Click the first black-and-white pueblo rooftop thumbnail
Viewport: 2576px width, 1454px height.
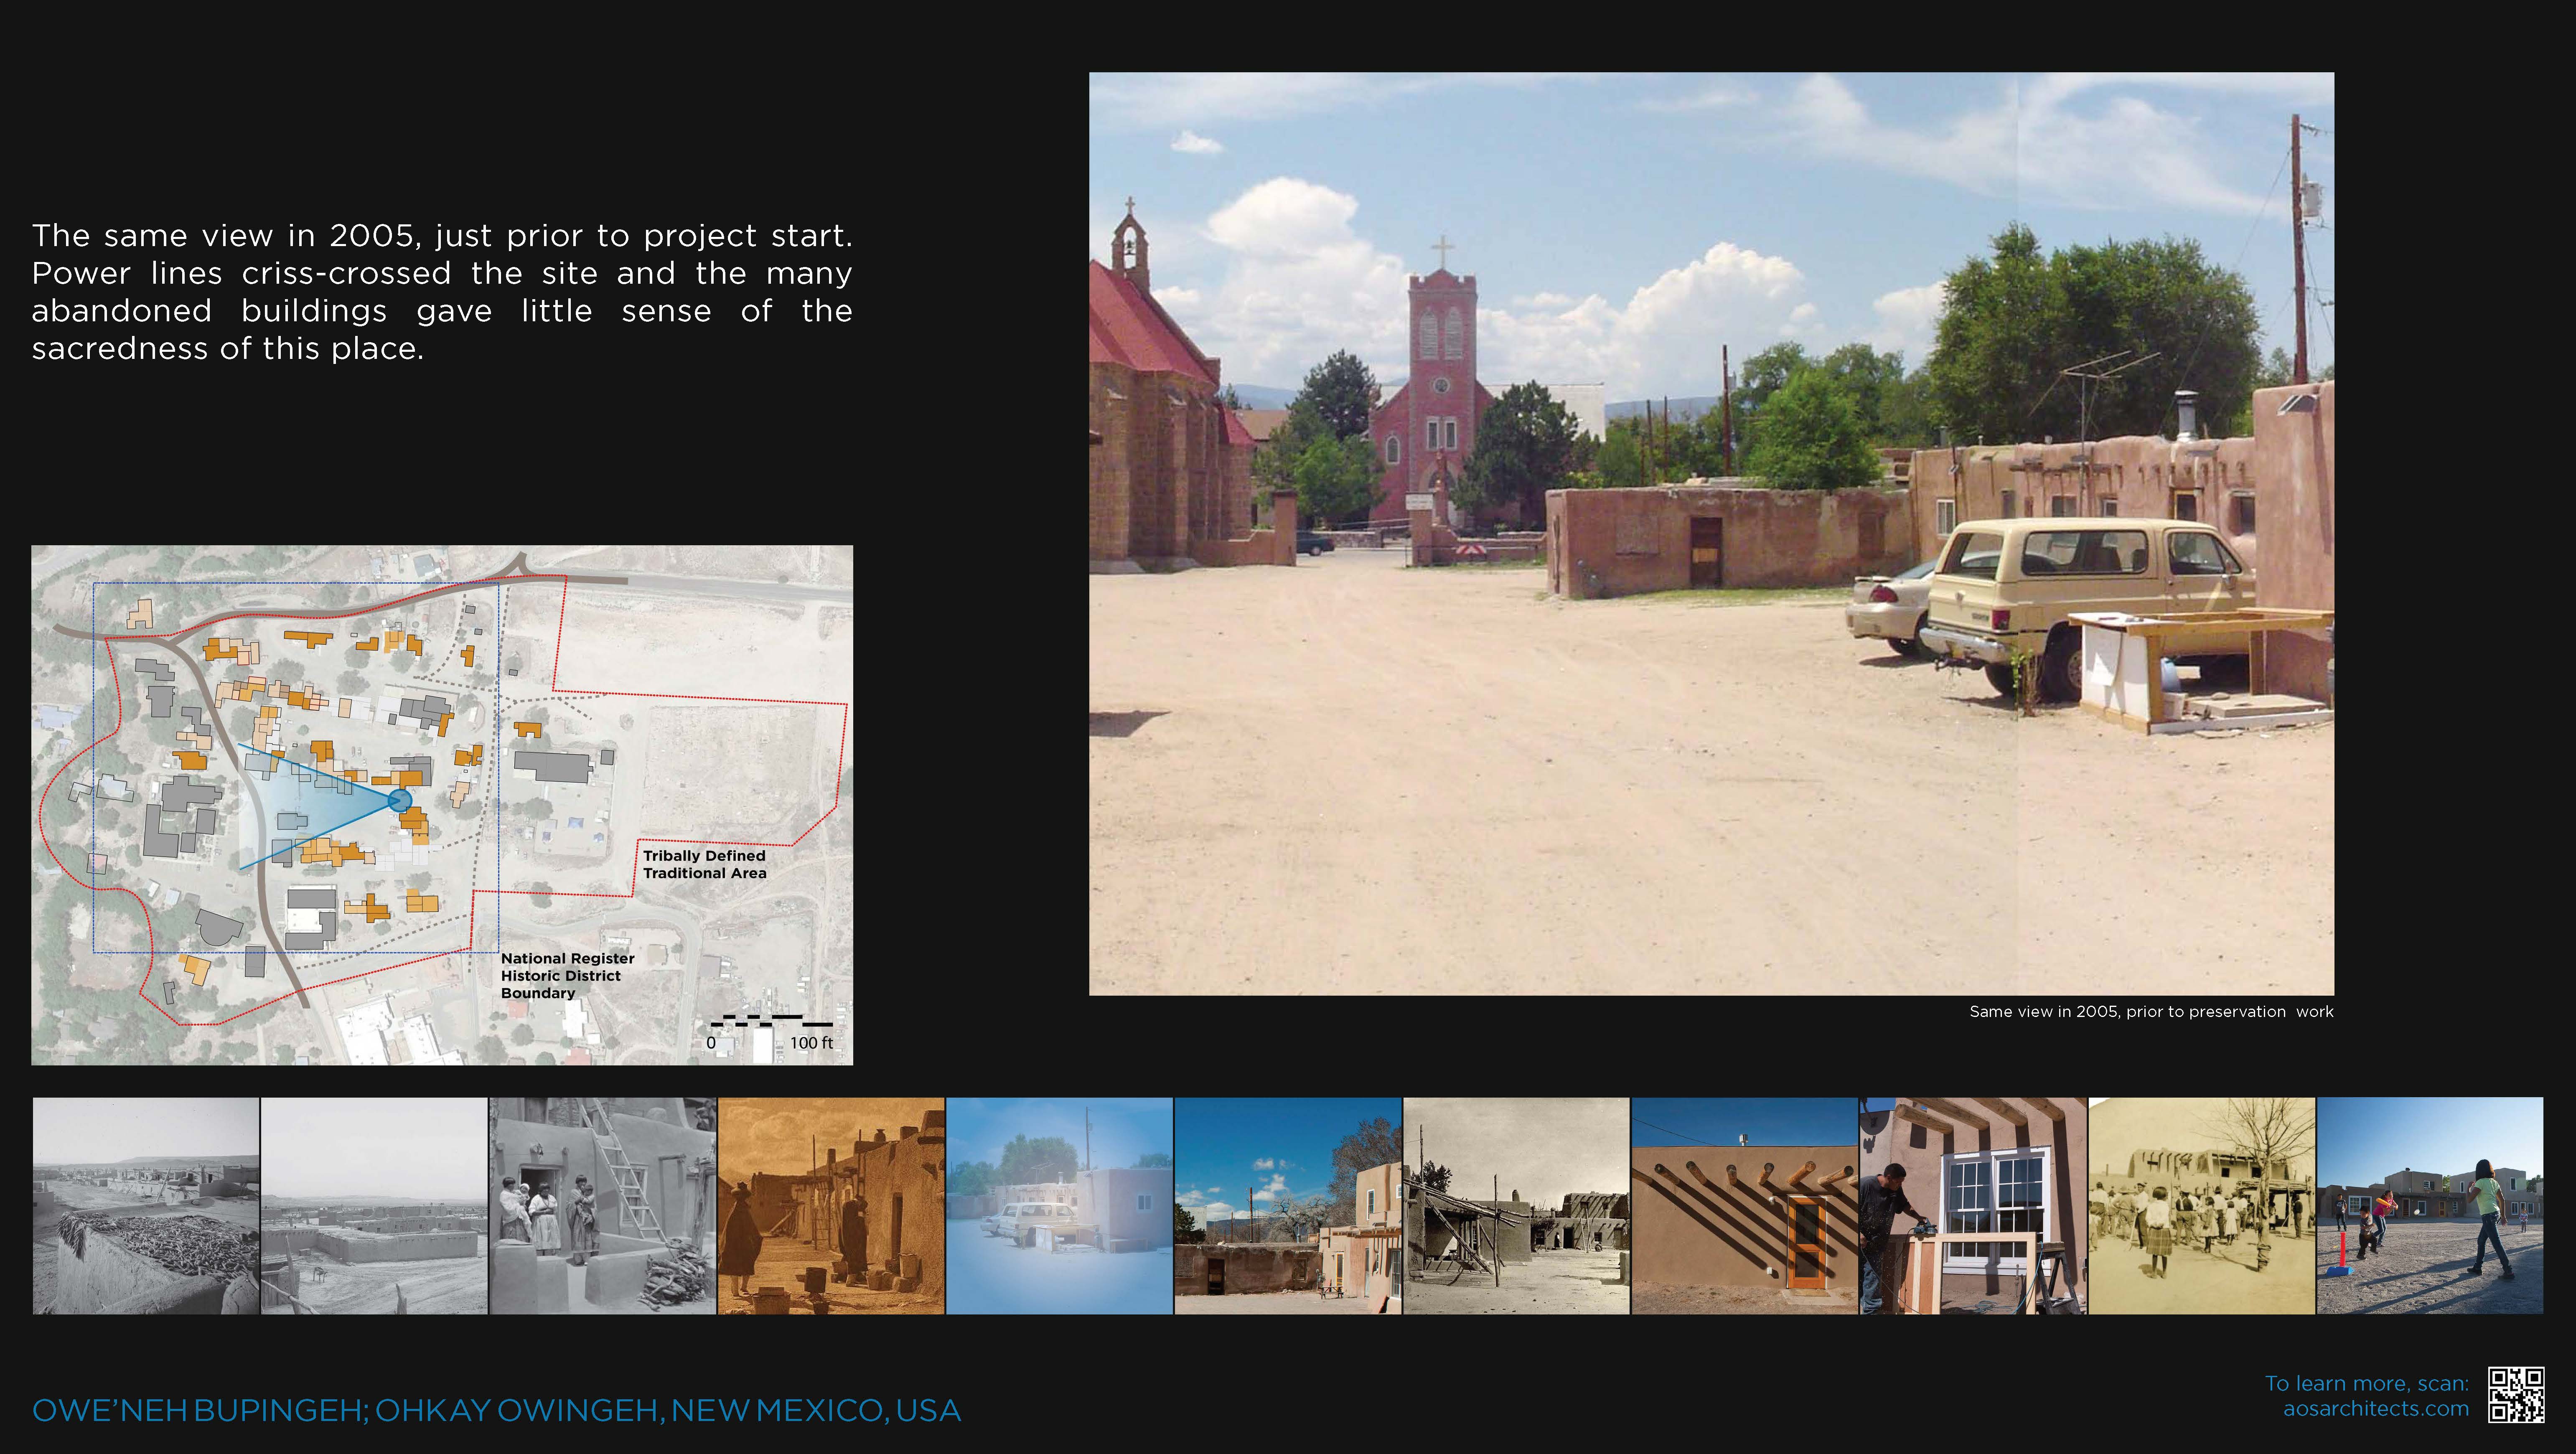(x=146, y=1206)
